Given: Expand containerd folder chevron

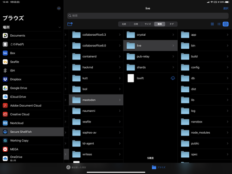Looking at the screenshot, I should pos(120,57).
